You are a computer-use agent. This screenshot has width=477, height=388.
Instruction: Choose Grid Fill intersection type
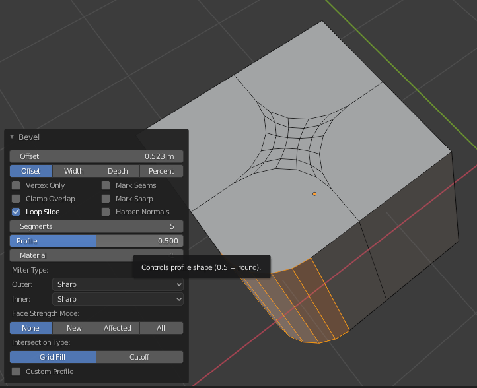click(x=53, y=357)
